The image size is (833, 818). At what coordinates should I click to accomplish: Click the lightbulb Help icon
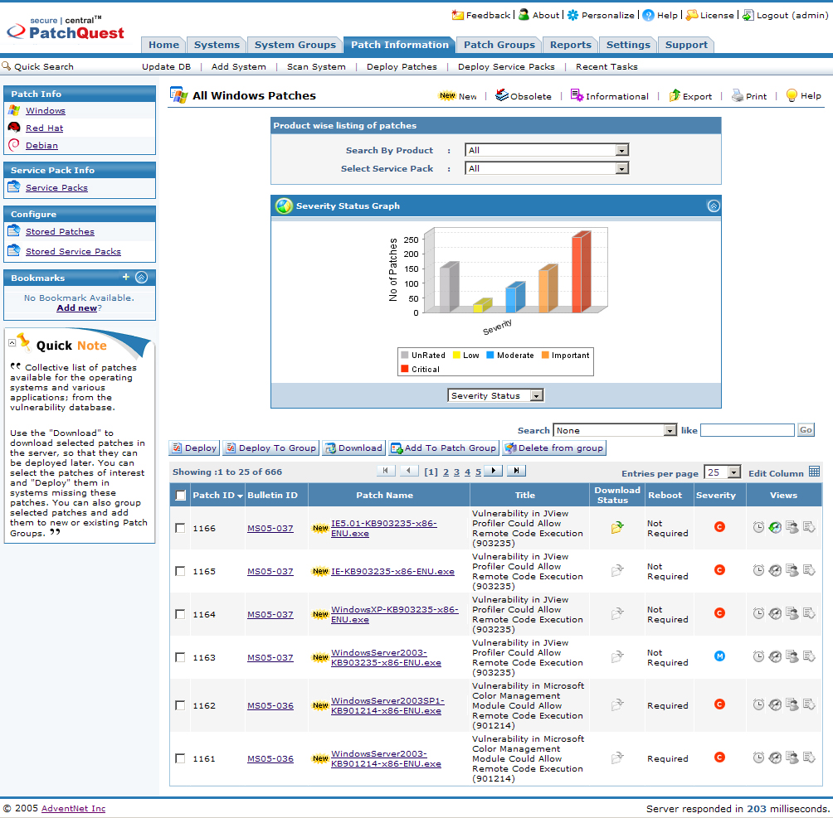click(792, 95)
